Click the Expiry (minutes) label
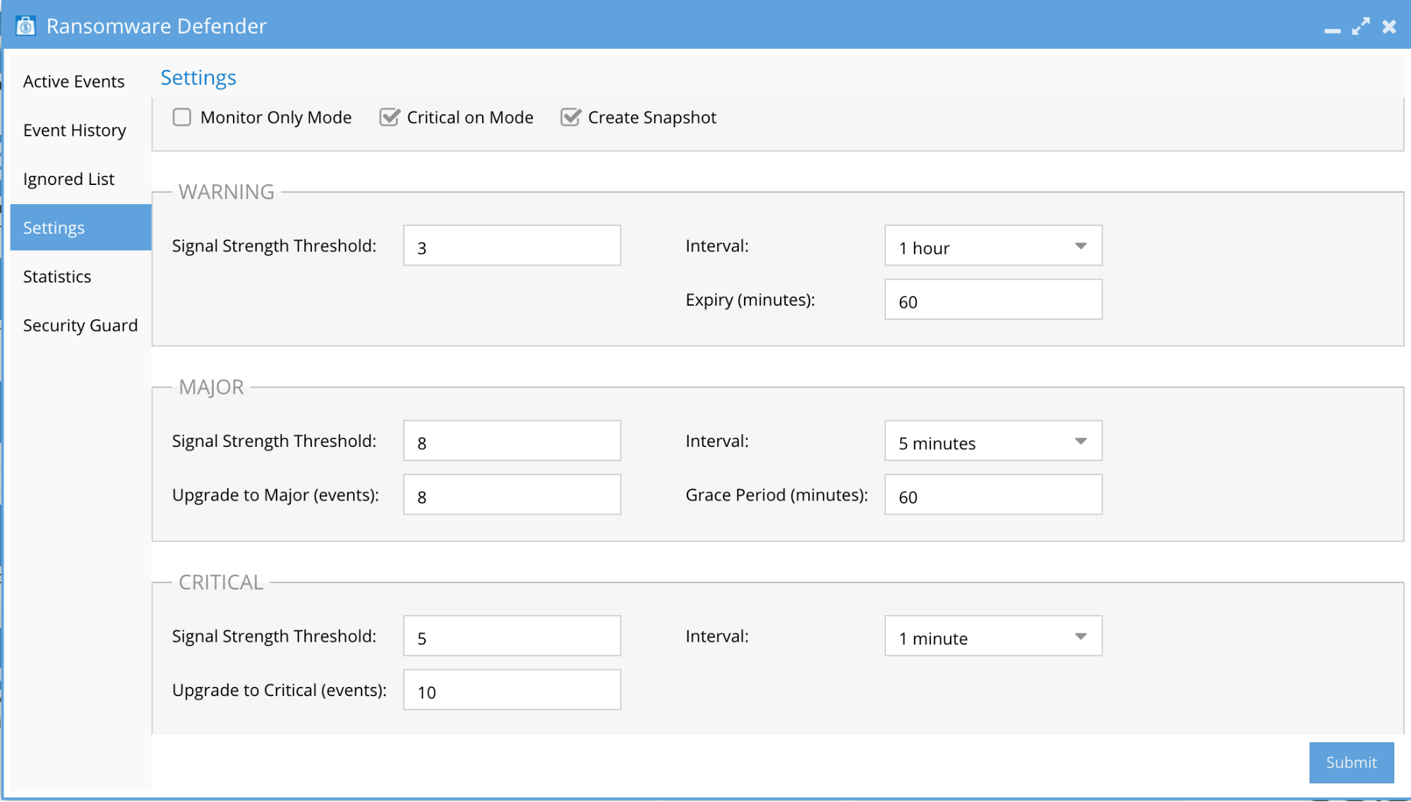1411x802 pixels. pyautogui.click(x=750, y=300)
